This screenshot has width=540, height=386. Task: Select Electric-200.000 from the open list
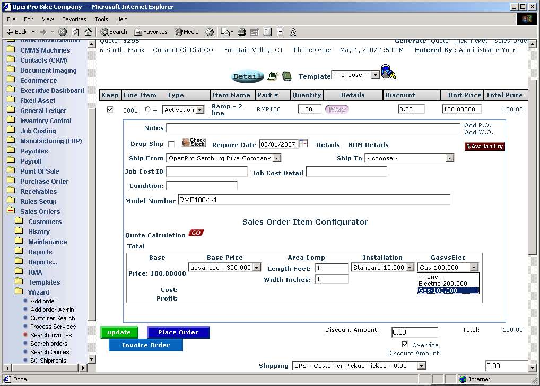pos(443,284)
